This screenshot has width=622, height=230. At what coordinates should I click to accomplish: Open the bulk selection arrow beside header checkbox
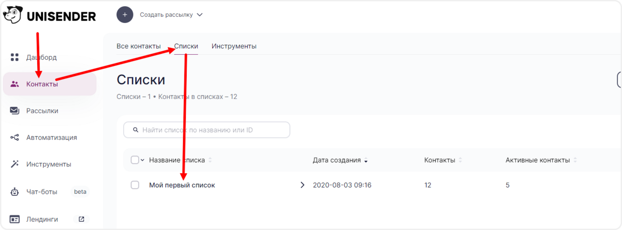point(143,160)
